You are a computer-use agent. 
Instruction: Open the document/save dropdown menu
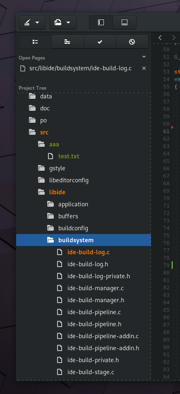point(63,22)
